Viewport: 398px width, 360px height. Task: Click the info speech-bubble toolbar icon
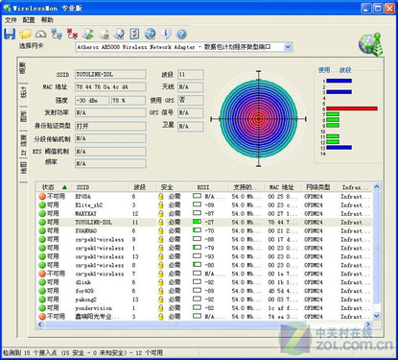pos(166,34)
